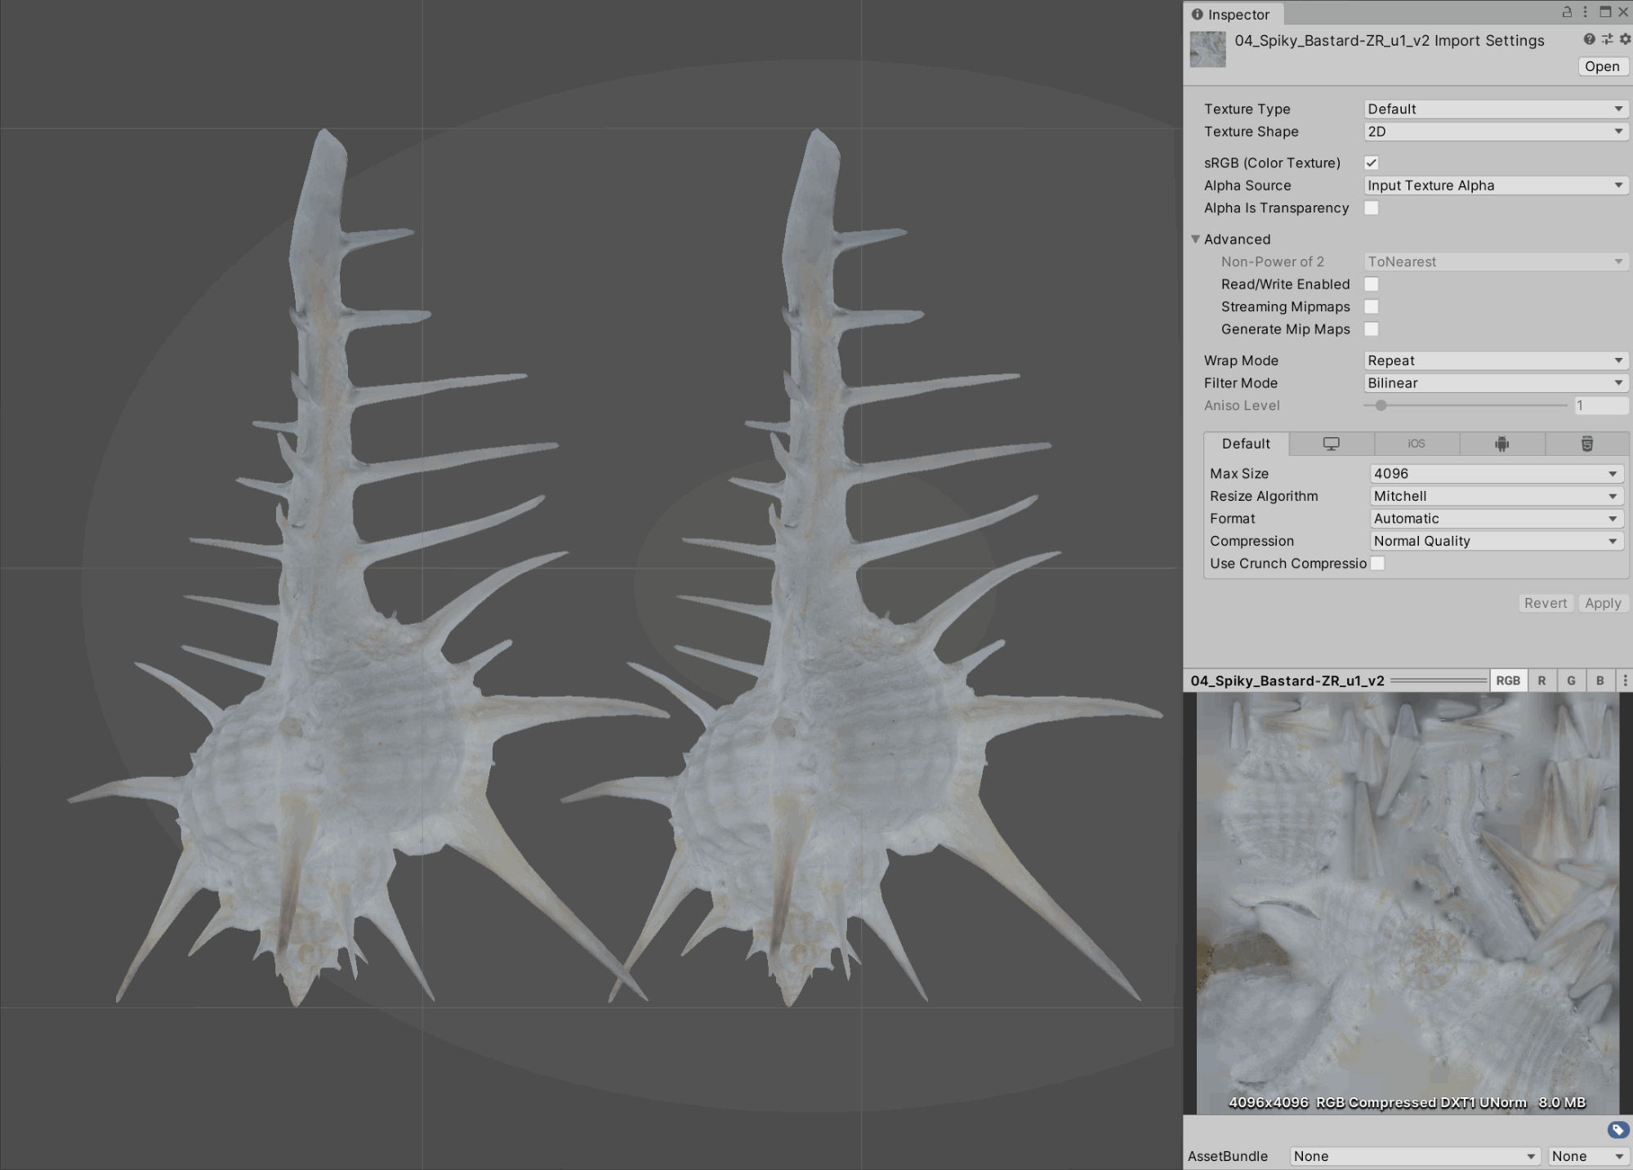Select the WebGL platform tab

point(1586,444)
